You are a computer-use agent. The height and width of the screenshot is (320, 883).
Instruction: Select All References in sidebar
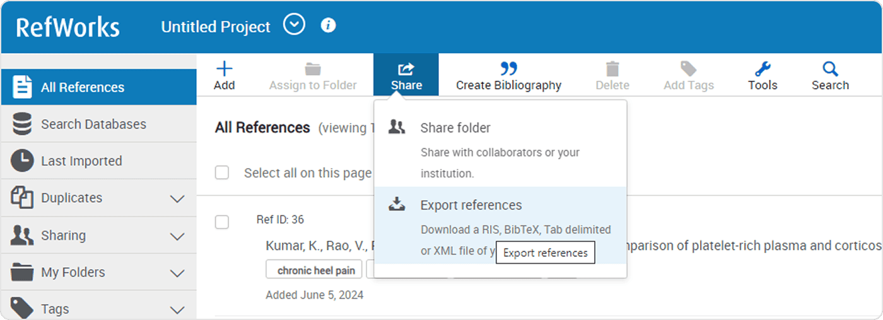[x=99, y=87]
